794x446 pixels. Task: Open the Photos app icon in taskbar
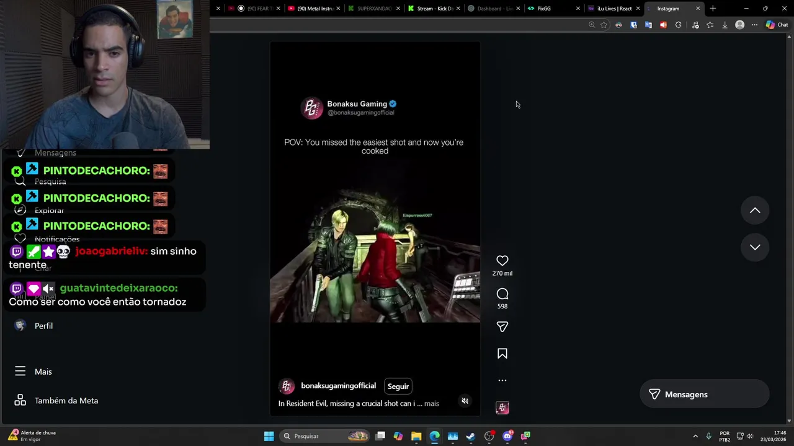[x=453, y=436]
